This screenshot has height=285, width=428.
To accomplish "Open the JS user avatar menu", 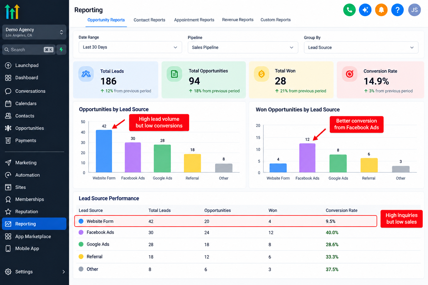I will pos(415,10).
